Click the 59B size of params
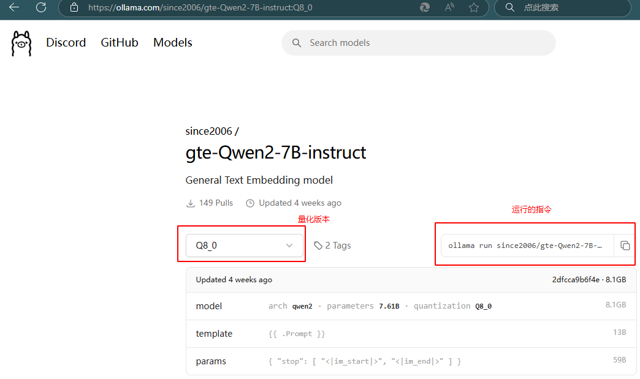 (619, 360)
